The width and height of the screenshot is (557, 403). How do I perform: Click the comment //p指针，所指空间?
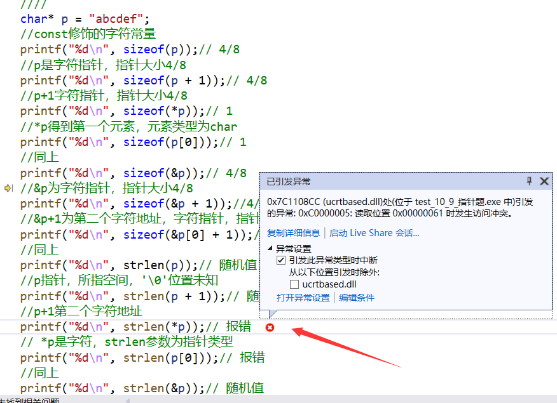click(119, 281)
